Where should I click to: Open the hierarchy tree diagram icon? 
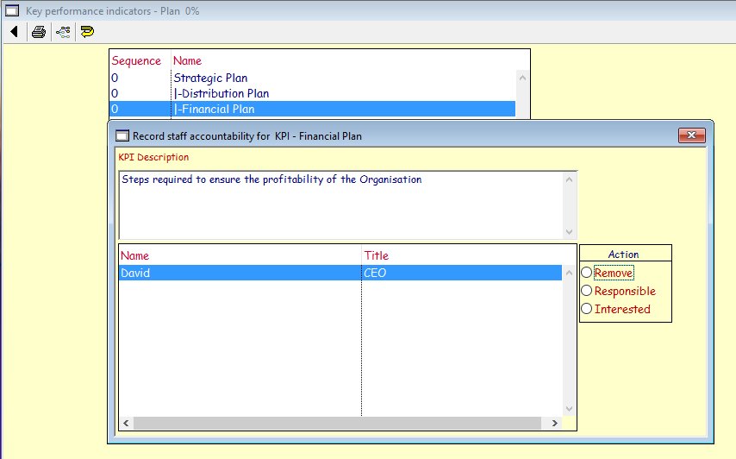pyautogui.click(x=63, y=32)
